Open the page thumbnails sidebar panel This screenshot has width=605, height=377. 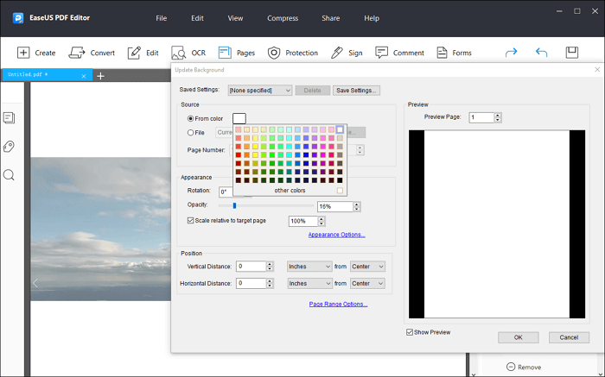tap(9, 117)
